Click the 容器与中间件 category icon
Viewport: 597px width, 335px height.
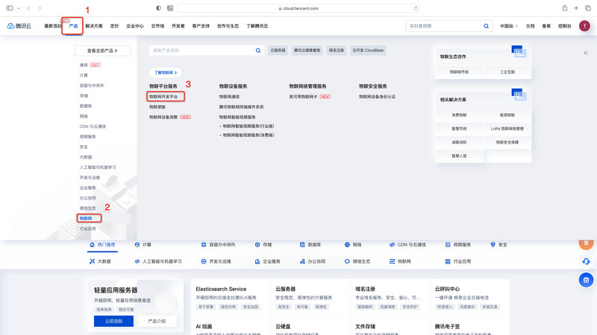pos(204,245)
